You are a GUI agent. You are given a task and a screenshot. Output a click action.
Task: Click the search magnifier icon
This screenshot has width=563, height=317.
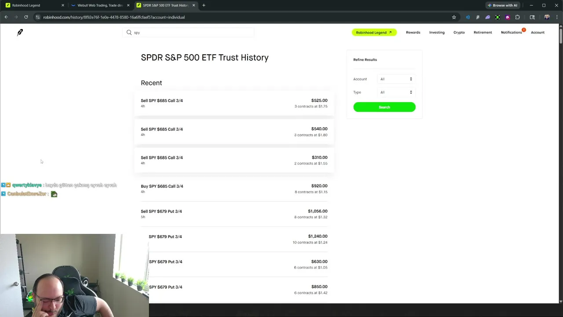click(129, 33)
